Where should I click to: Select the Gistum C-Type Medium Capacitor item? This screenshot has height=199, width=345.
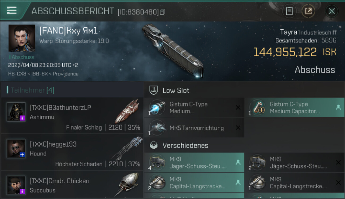pyautogui.click(x=294, y=108)
